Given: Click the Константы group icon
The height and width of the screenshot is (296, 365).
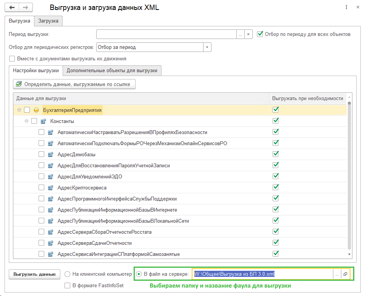Looking at the screenshot, I should pyautogui.click(x=43, y=121).
